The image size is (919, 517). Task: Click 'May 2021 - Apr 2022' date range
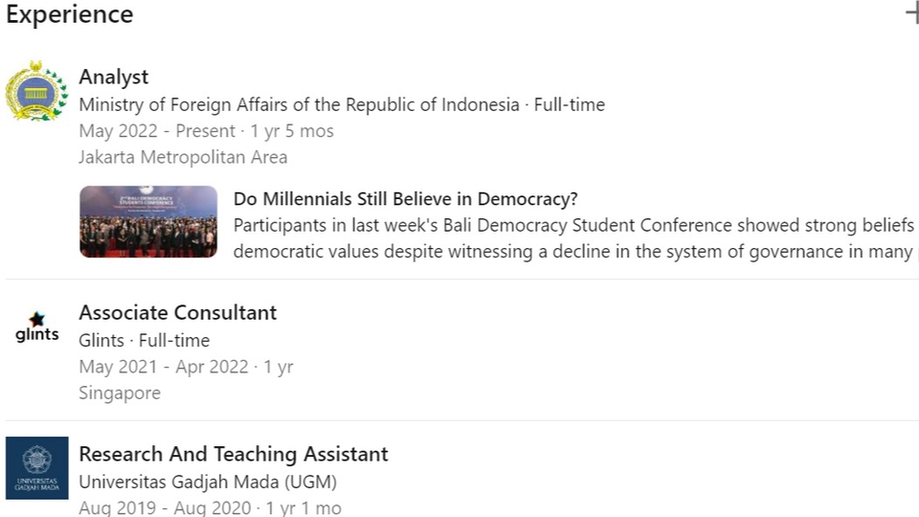(x=163, y=367)
